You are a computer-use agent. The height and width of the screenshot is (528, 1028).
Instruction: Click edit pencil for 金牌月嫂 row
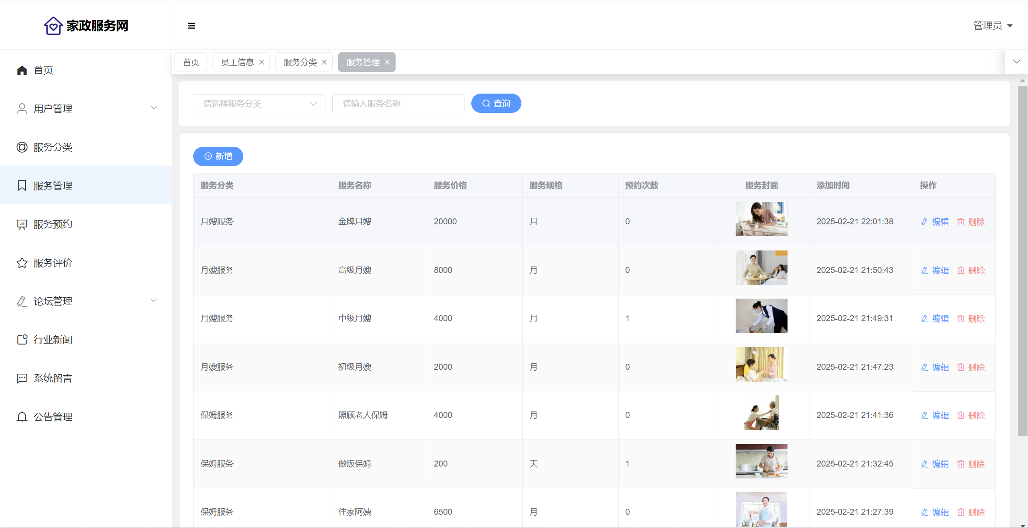[x=925, y=222]
